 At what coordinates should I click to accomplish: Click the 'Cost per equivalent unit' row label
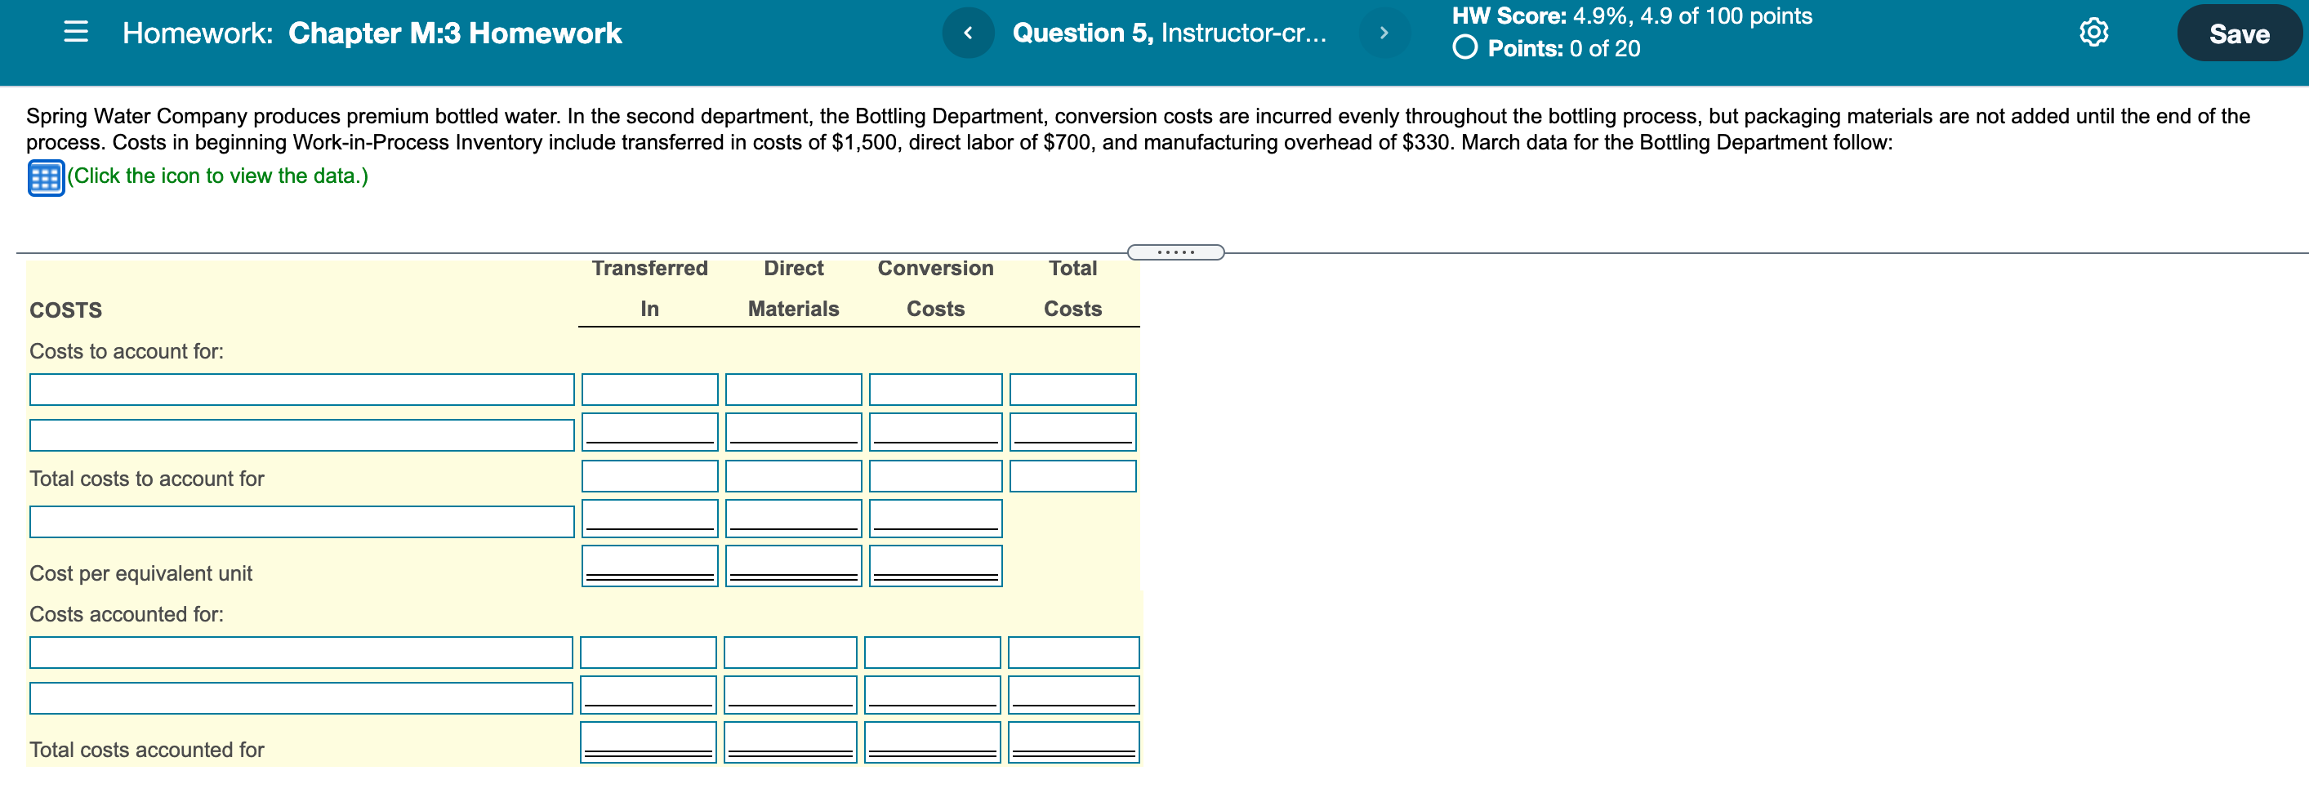click(140, 573)
